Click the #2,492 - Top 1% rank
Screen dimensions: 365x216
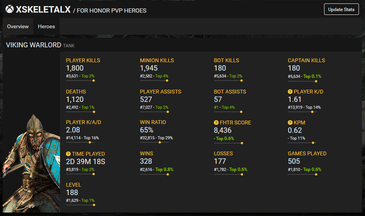pyautogui.click(x=80, y=107)
